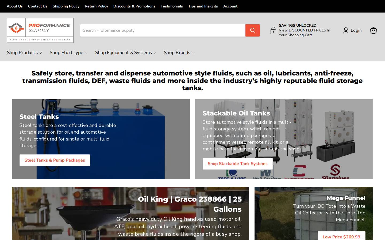Viewport: 385px width, 240px height.
Task: Open the Shipping Policy page
Action: coord(66,6)
